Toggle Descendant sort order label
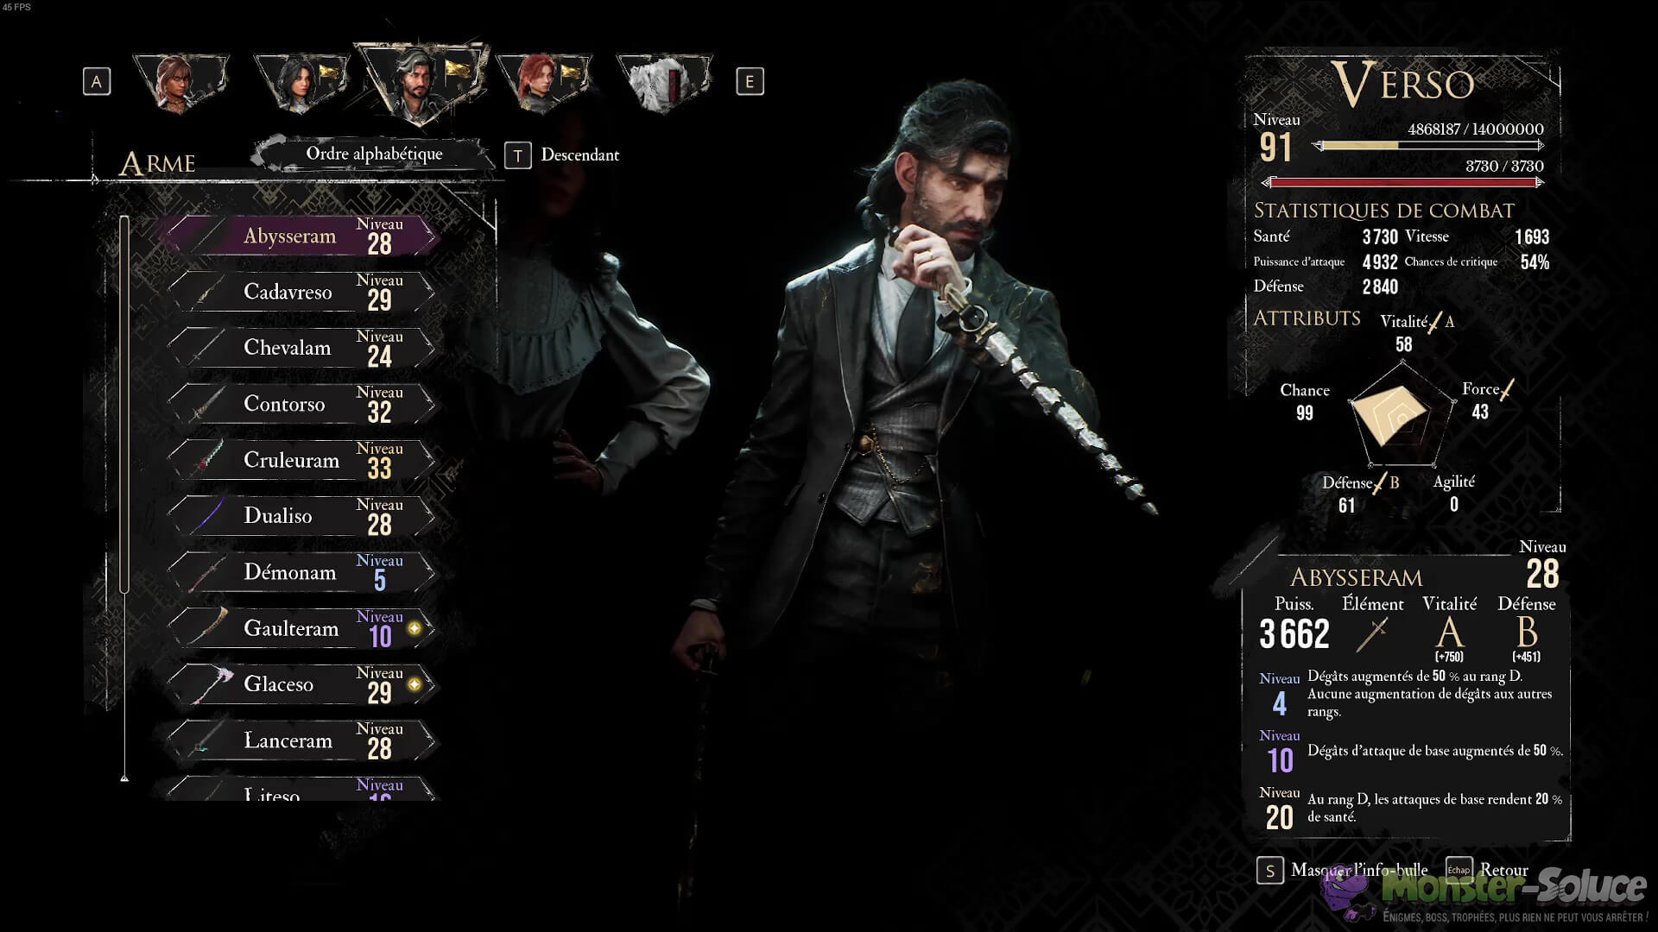This screenshot has height=932, width=1658. [x=579, y=155]
